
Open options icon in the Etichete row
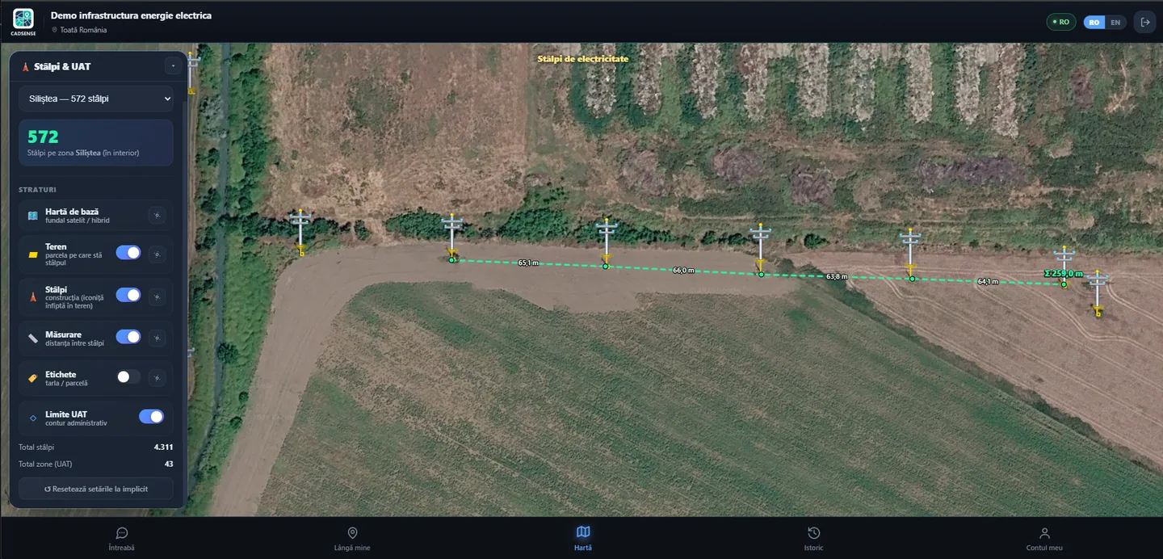157,377
